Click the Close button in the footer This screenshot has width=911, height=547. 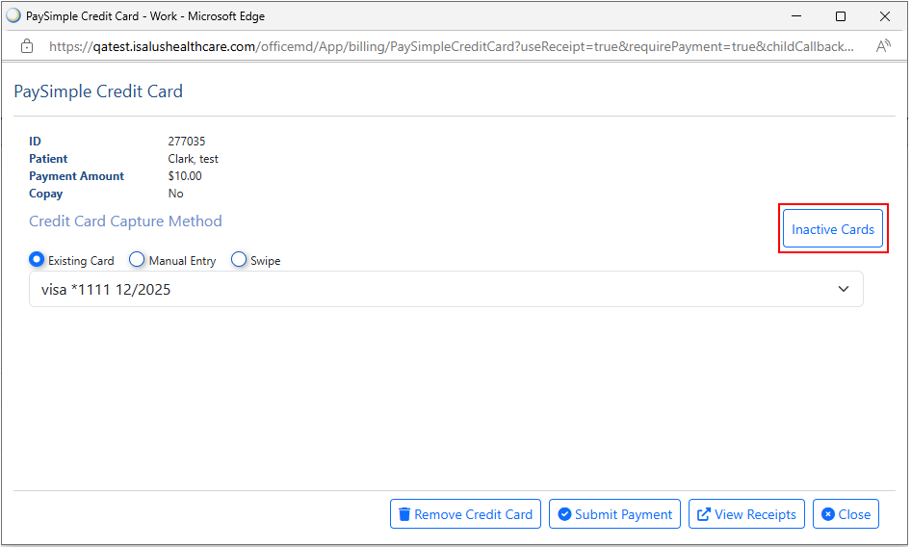[x=846, y=514]
